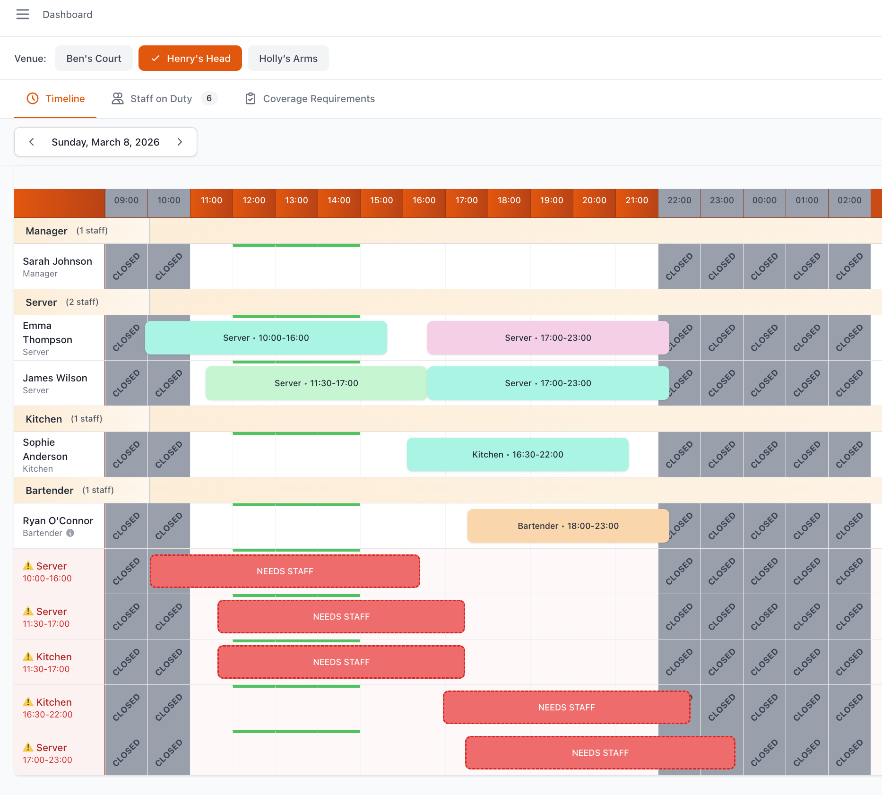Click Ryan O'Connor's Bartender 18:00-23:00 shift
Image resolution: width=882 pixels, height=795 pixels.
click(x=568, y=526)
